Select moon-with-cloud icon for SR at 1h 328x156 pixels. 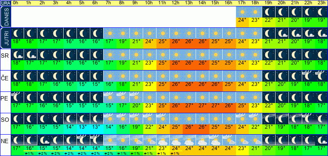click(31, 55)
